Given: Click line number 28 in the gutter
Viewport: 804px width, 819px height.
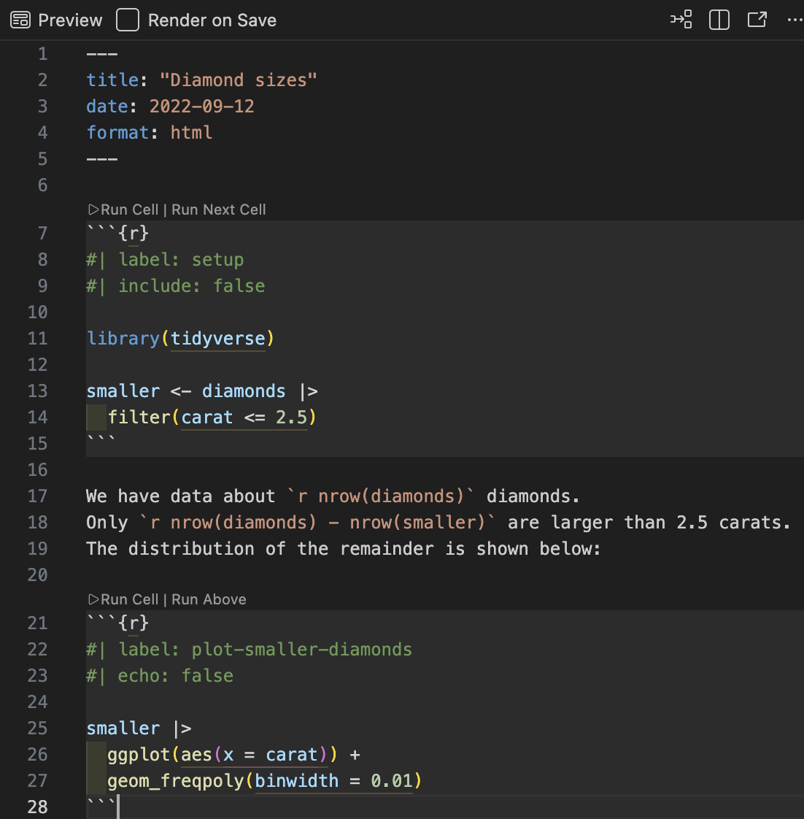Looking at the screenshot, I should pyautogui.click(x=38, y=807).
